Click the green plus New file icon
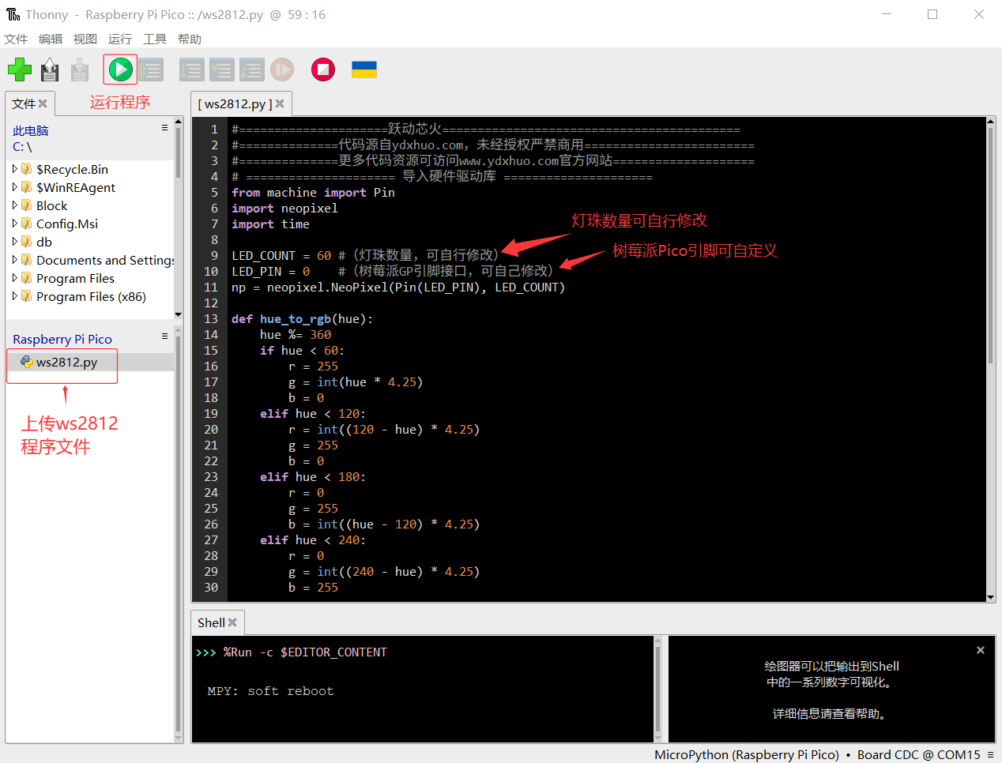 (20, 70)
